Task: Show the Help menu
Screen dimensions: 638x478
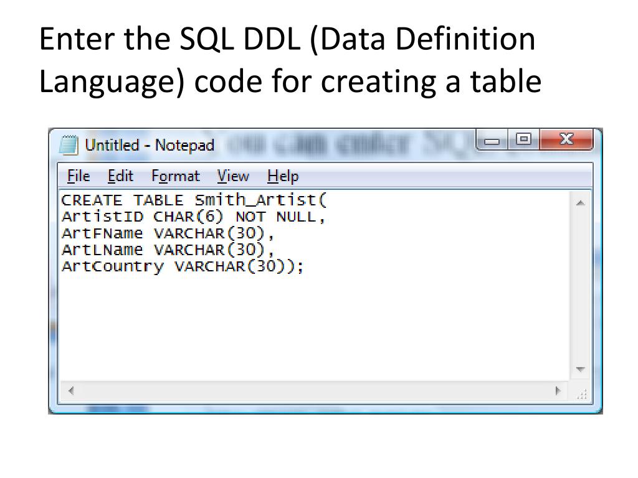Action: coord(283,177)
